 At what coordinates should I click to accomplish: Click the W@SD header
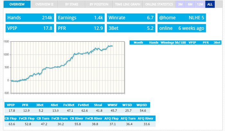142,105
